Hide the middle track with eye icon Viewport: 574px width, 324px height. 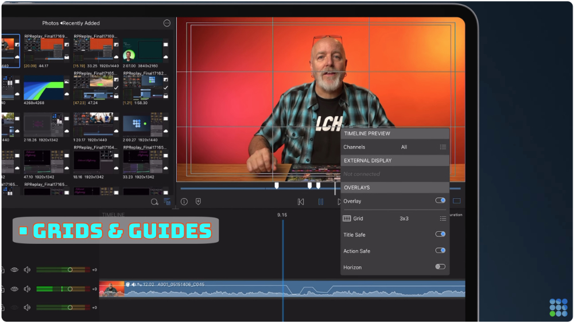point(14,289)
